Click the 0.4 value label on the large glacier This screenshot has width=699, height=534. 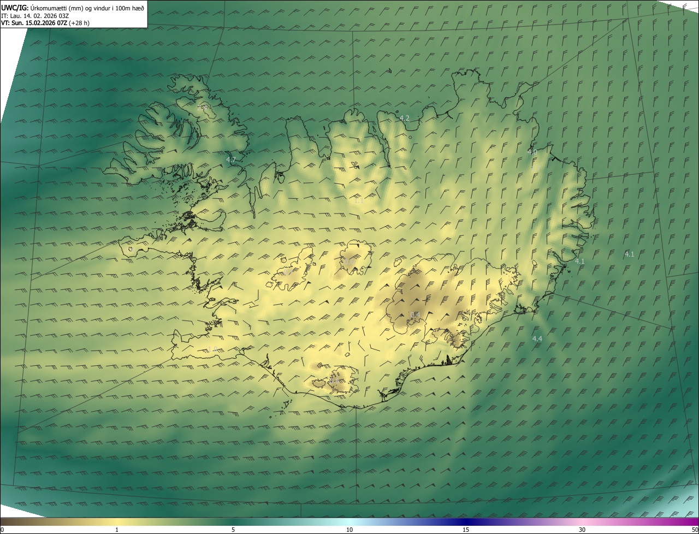pyautogui.click(x=415, y=315)
